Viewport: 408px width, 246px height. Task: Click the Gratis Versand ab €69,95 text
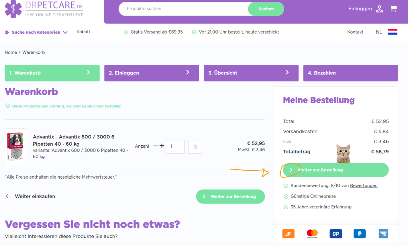coord(157,32)
